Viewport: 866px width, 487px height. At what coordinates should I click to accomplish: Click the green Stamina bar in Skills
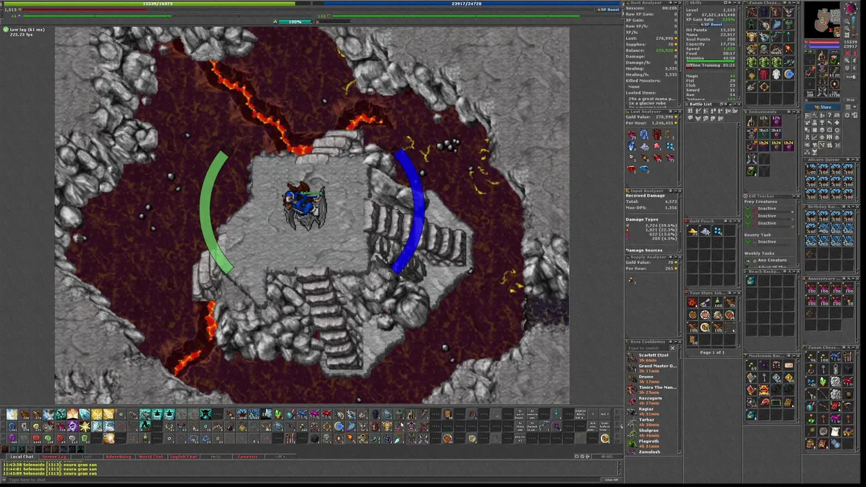coord(710,61)
